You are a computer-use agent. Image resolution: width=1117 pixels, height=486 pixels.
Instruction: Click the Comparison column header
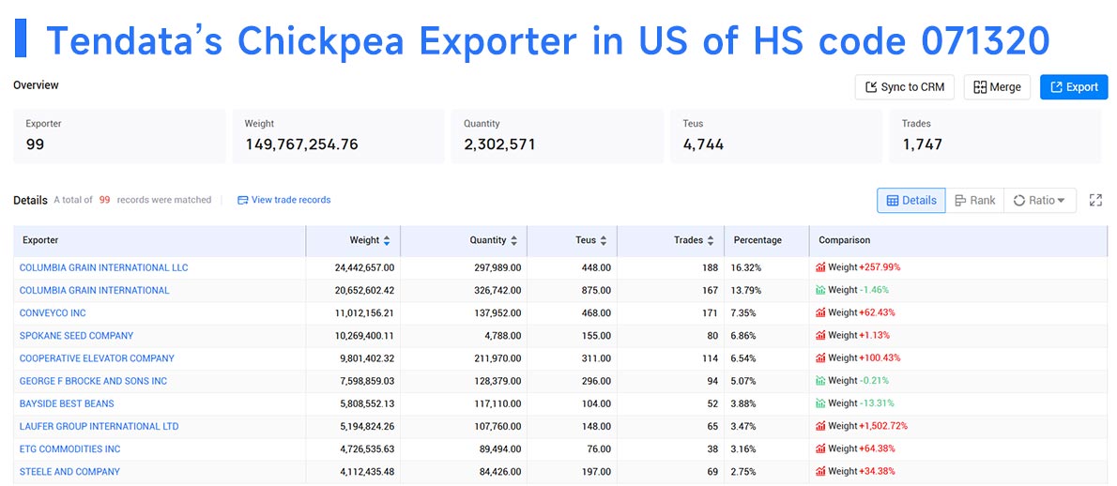(958, 240)
